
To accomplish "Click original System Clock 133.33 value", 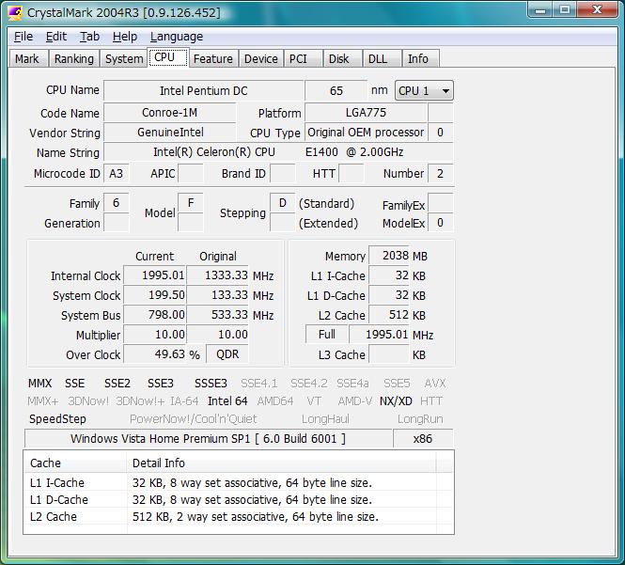I will click(218, 295).
